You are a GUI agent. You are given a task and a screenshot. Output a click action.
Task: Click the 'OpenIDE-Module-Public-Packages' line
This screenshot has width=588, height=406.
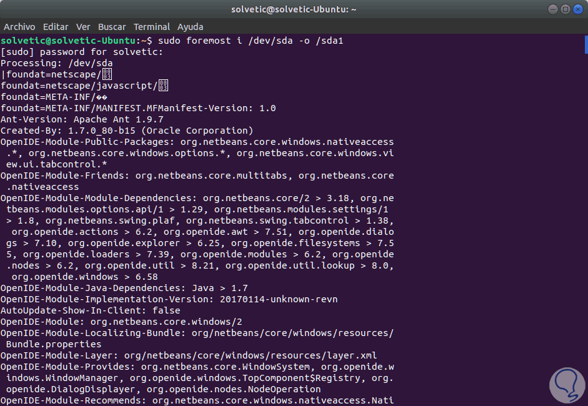(x=197, y=142)
